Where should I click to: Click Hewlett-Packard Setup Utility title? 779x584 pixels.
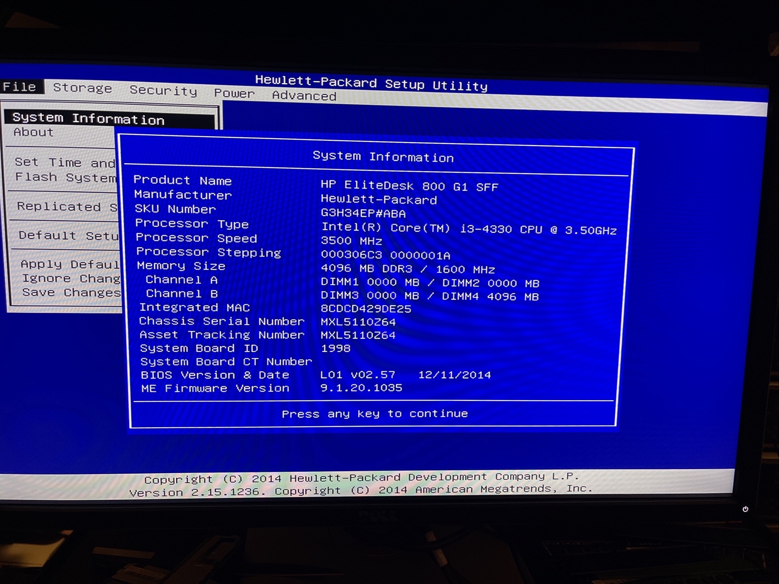tap(371, 83)
